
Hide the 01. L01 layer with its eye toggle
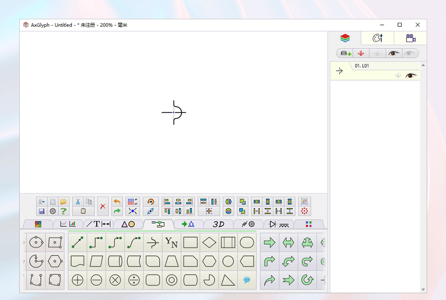[x=411, y=75]
